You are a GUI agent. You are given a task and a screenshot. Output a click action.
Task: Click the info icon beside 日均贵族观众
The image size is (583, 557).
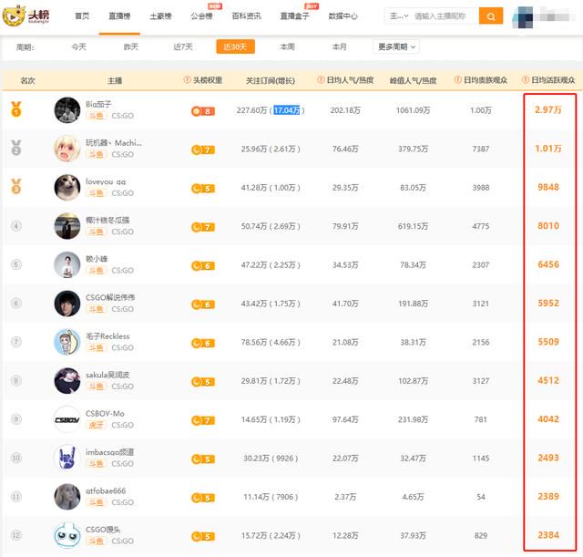click(458, 80)
